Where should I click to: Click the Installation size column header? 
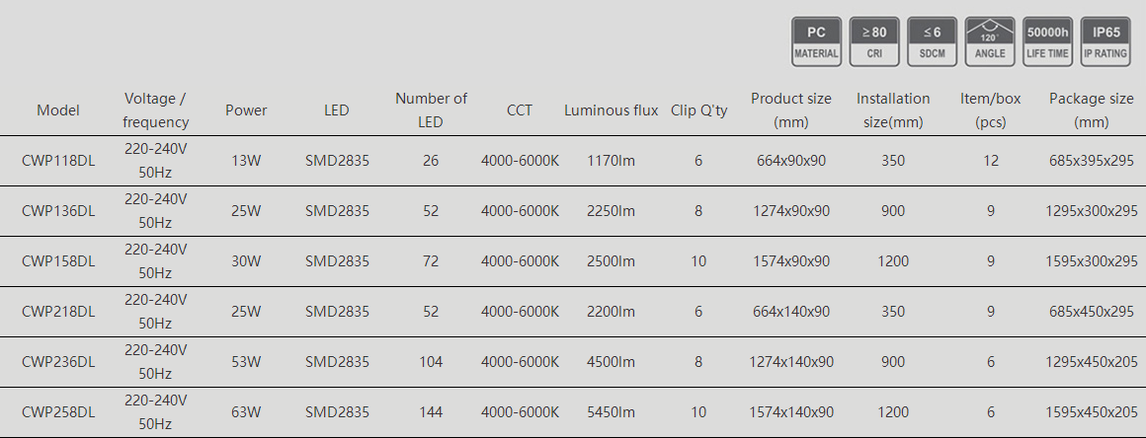click(893, 110)
